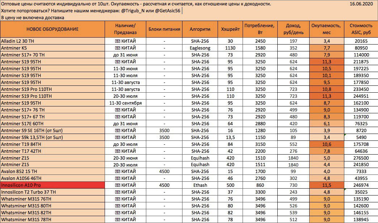Select the "Хотите поторговаться?" managers contact line

pos(91,11)
